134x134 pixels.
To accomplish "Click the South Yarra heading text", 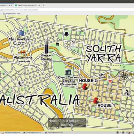I will 103,54.
